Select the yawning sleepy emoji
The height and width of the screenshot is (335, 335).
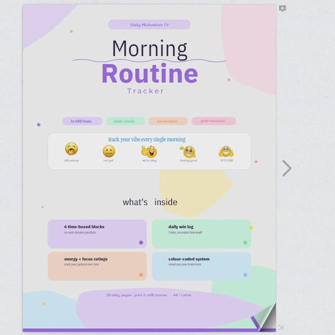[71, 149]
